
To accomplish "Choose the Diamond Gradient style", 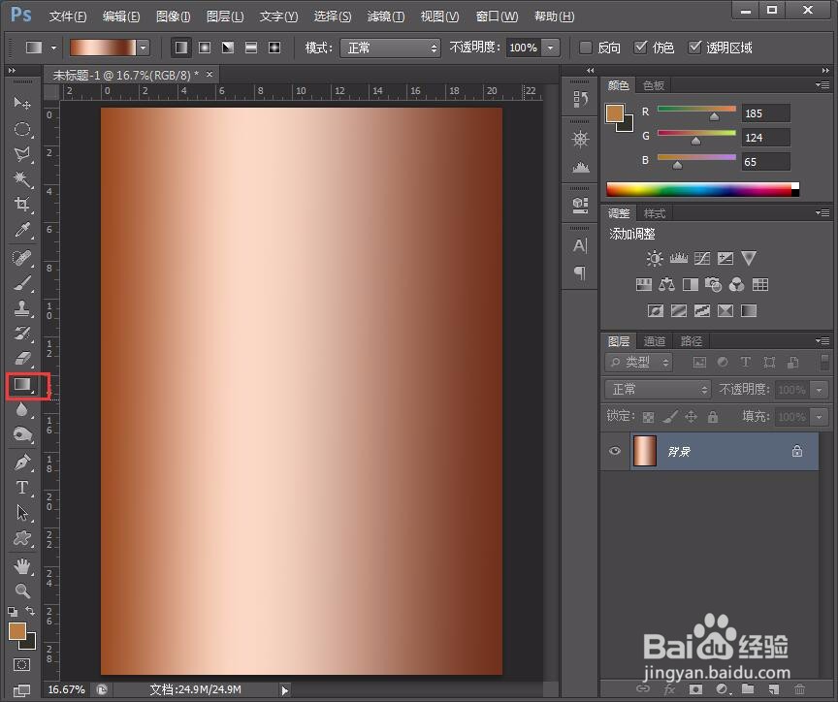I will tap(274, 48).
